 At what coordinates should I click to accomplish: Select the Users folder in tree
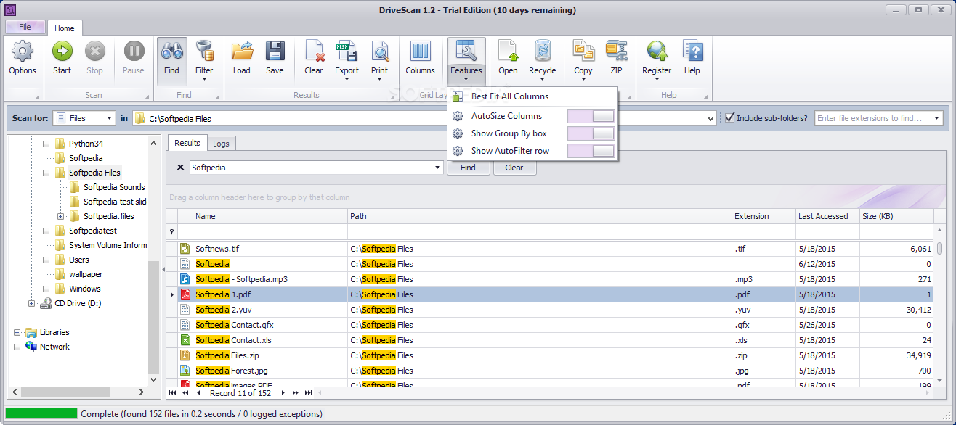click(79, 260)
